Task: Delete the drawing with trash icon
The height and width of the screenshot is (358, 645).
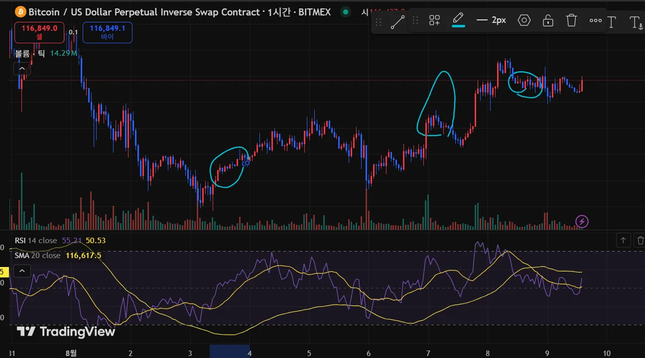Action: 571,20
